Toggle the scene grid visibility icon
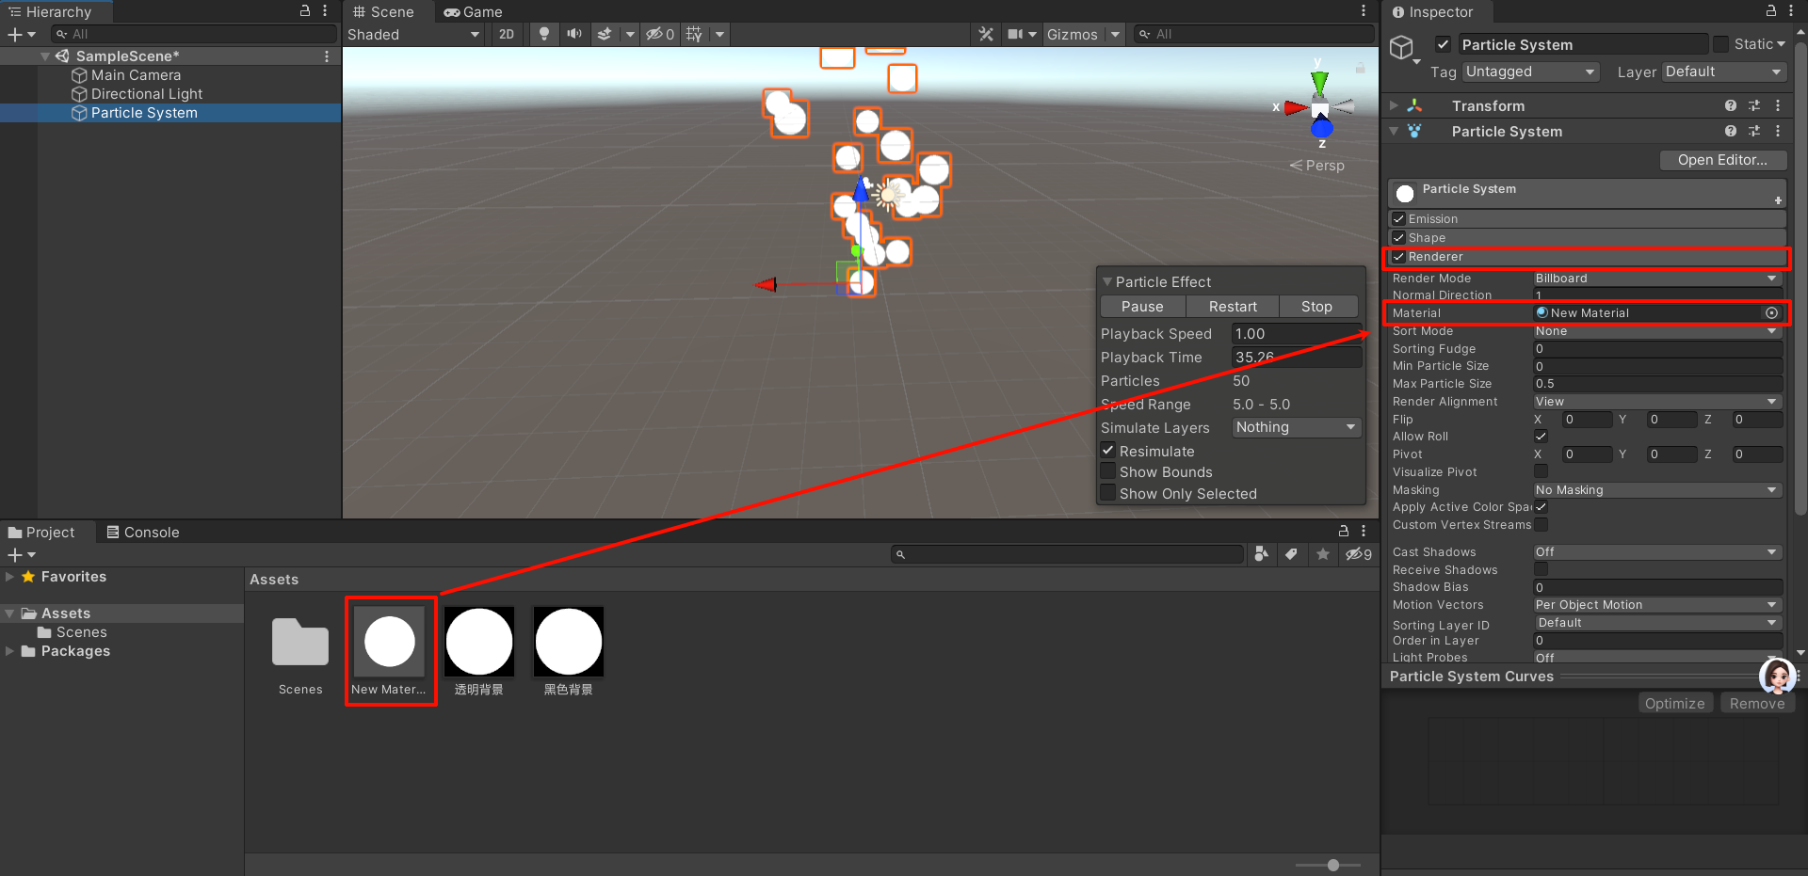This screenshot has height=876, width=1808. pyautogui.click(x=694, y=34)
